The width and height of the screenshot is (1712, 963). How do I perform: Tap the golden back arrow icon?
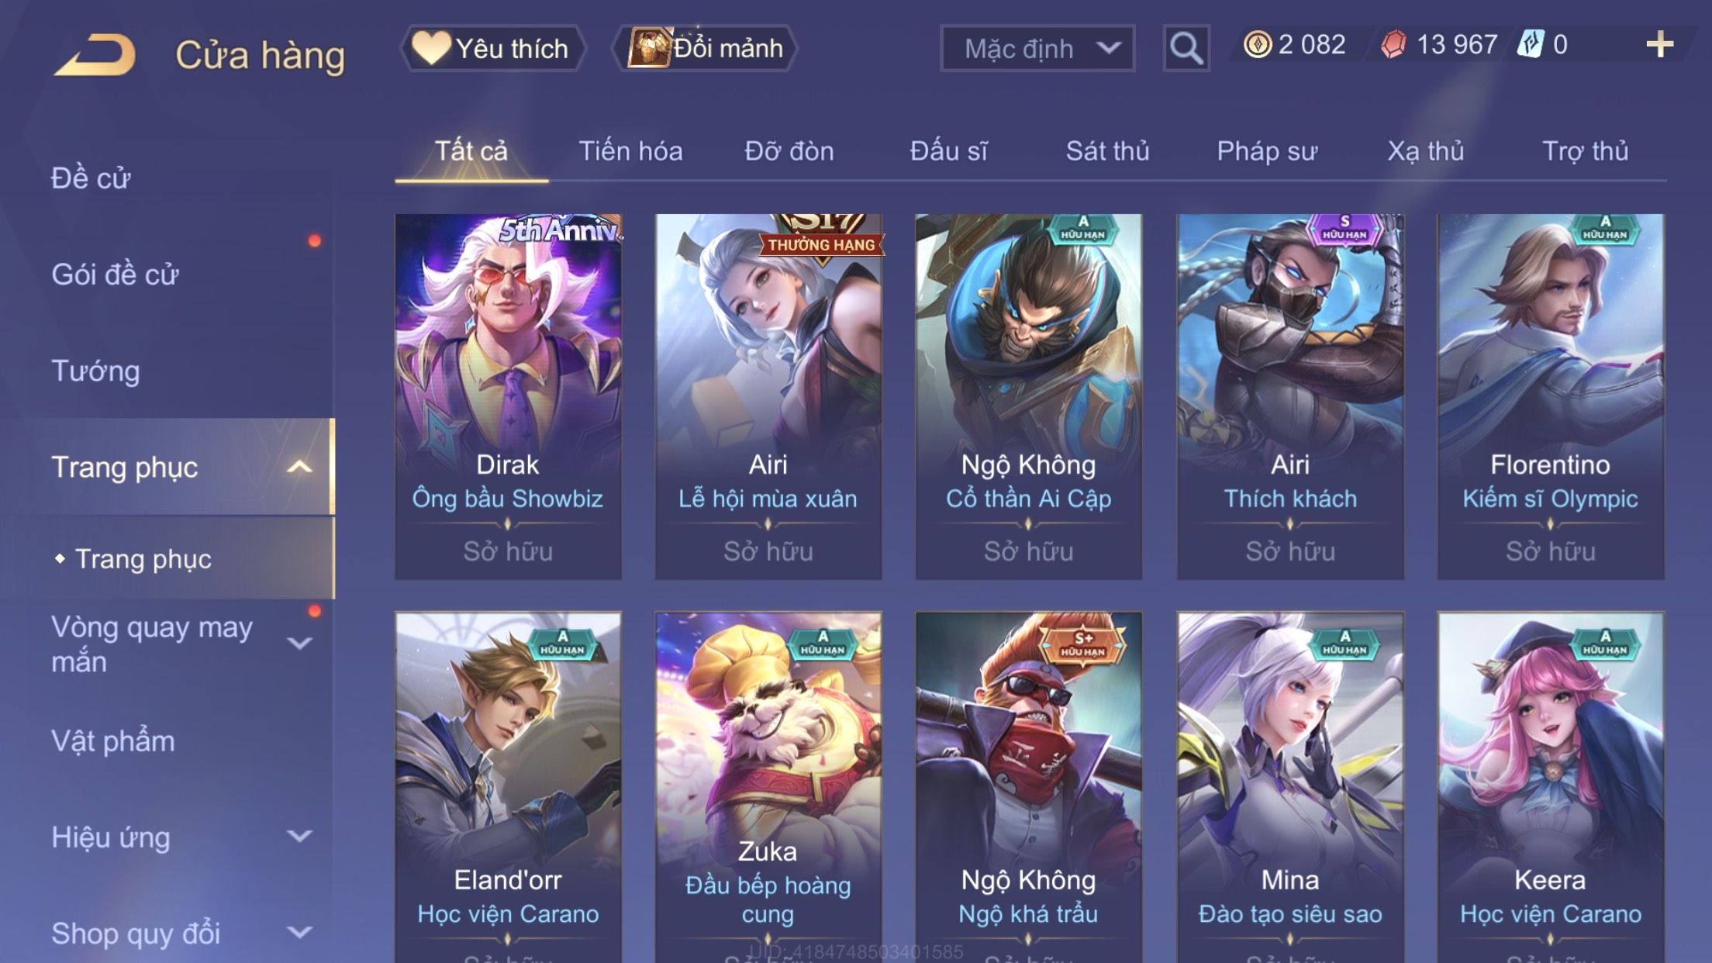[x=95, y=53]
